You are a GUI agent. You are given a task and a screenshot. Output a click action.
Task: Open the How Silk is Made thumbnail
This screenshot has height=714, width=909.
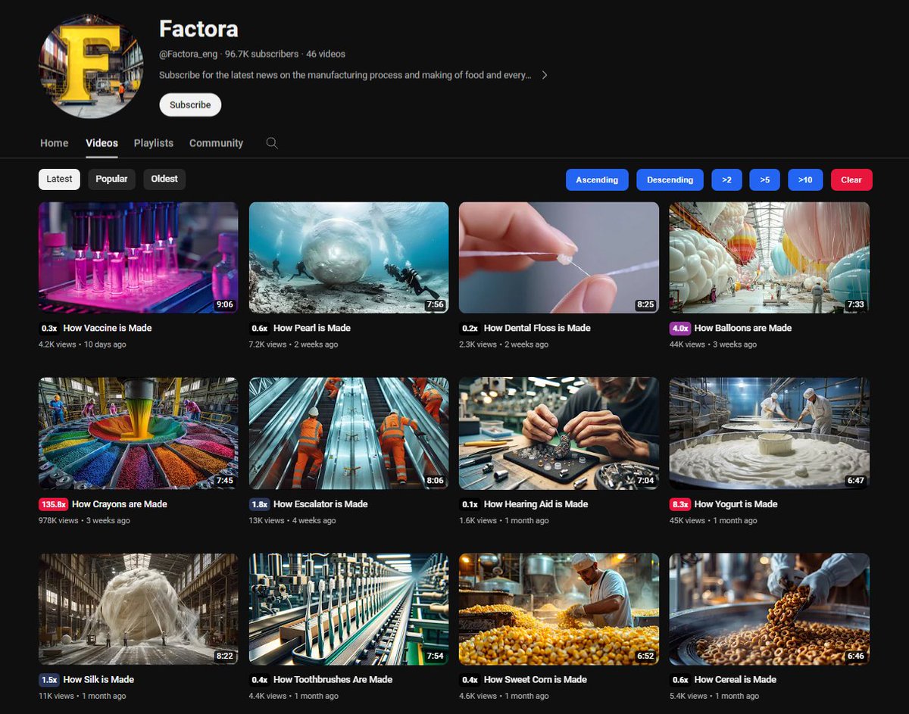pos(139,609)
